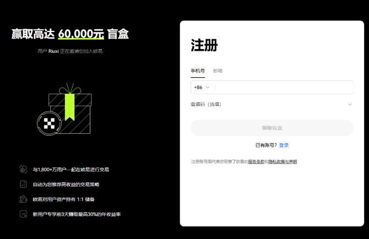This screenshot has width=369, height=239.
Task: Open the +86 country code dropdown
Action: pos(202,87)
